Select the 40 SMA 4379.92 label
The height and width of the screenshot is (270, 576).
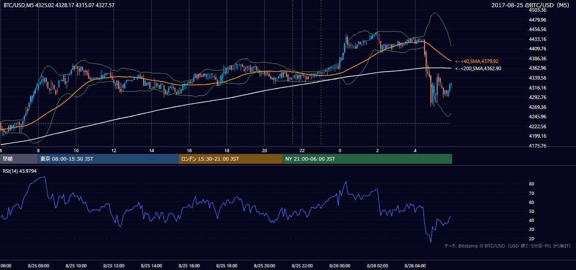tap(477, 61)
